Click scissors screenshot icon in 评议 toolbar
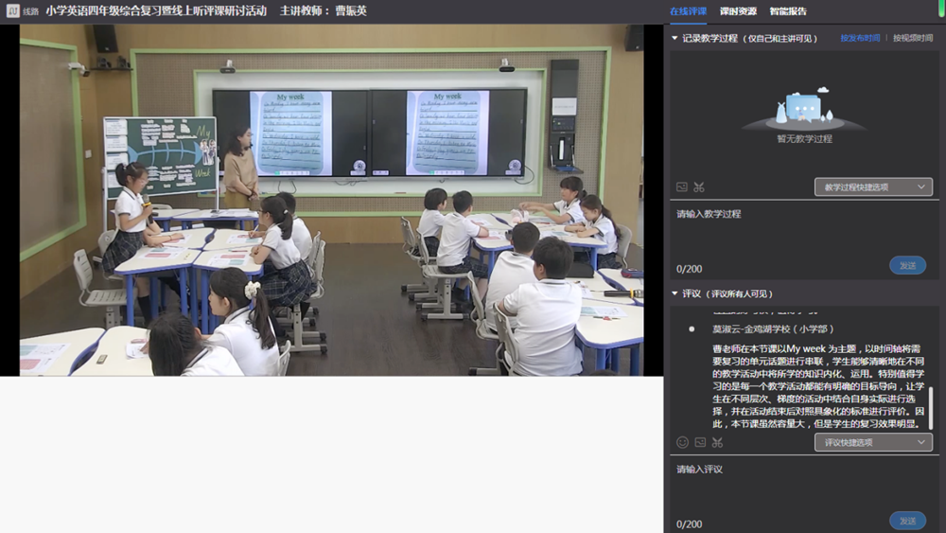This screenshot has height=533, width=946. (717, 442)
